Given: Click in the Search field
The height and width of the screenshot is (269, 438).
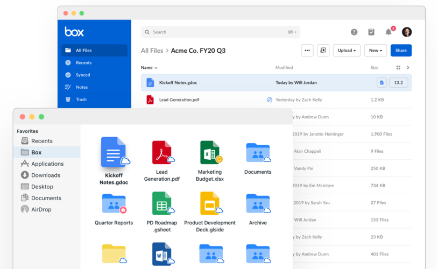Looking at the screenshot, I should (x=215, y=32).
